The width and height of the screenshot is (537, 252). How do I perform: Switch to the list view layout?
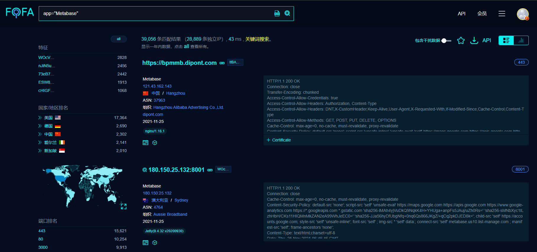(x=506, y=40)
